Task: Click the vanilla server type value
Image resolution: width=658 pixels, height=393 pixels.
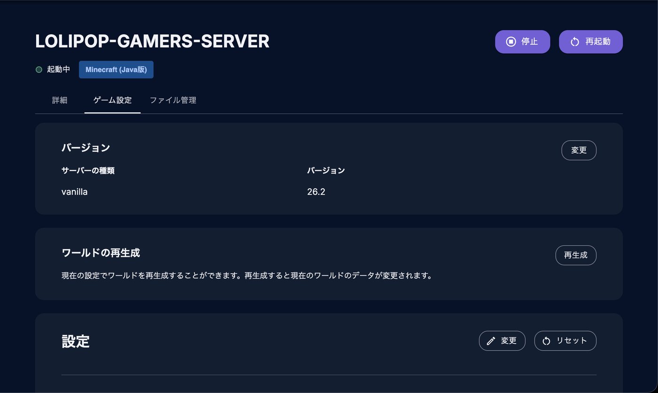Action: pyautogui.click(x=74, y=192)
